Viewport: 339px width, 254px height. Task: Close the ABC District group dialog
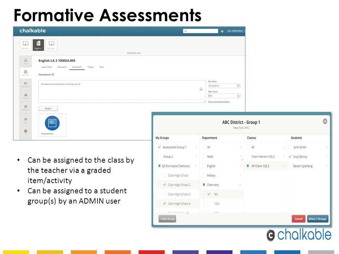click(x=325, y=121)
